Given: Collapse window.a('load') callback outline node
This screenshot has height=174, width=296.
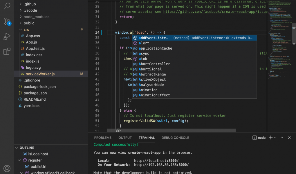Looking at the screenshot, I should click(x=22, y=173).
